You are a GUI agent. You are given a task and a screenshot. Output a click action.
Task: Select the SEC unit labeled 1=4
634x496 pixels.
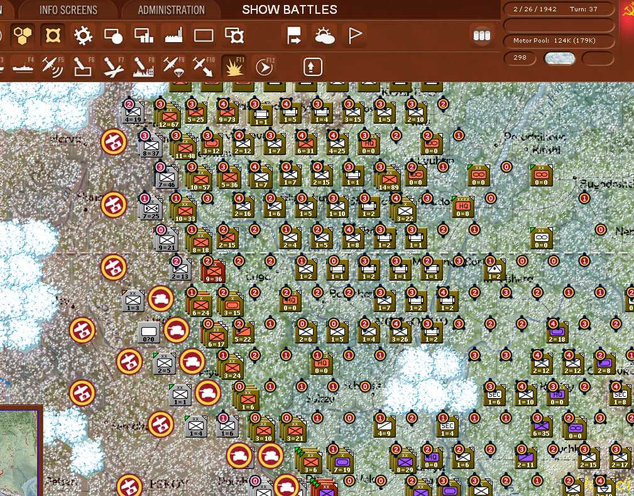pos(447,428)
